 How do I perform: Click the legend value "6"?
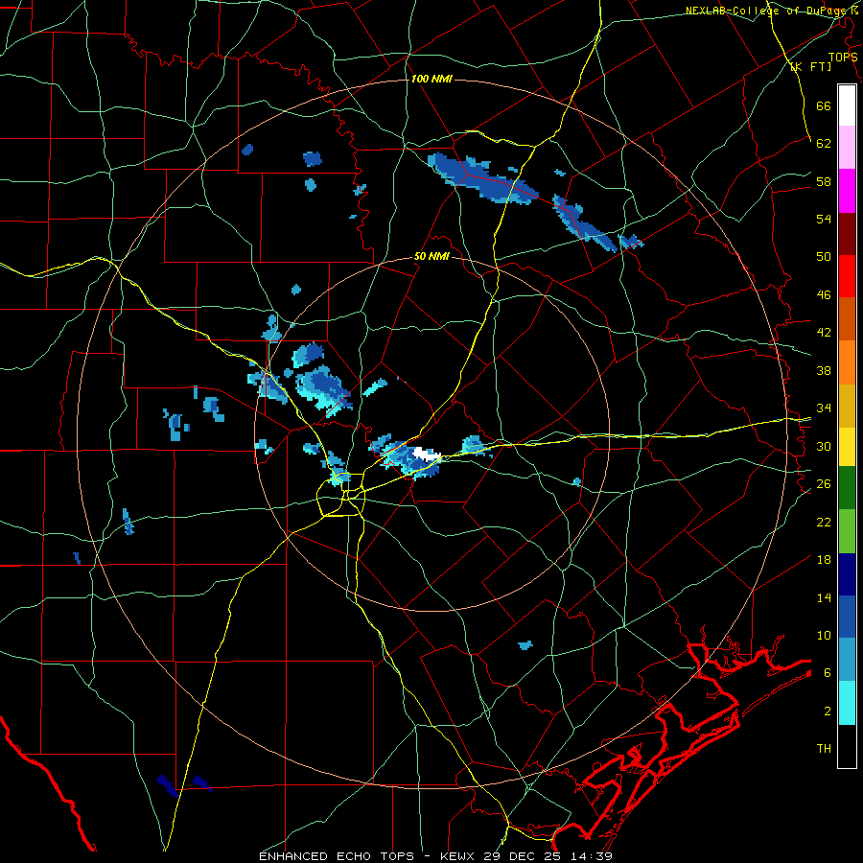828,672
